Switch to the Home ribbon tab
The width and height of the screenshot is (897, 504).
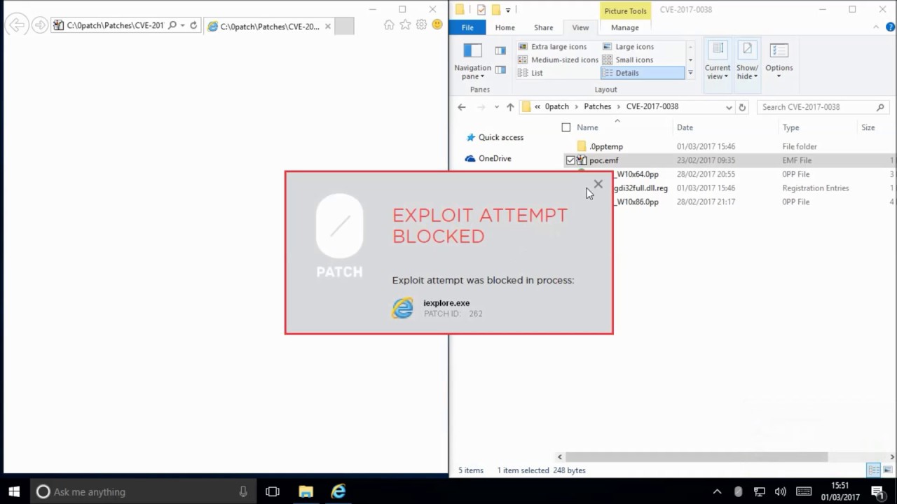[505, 27]
